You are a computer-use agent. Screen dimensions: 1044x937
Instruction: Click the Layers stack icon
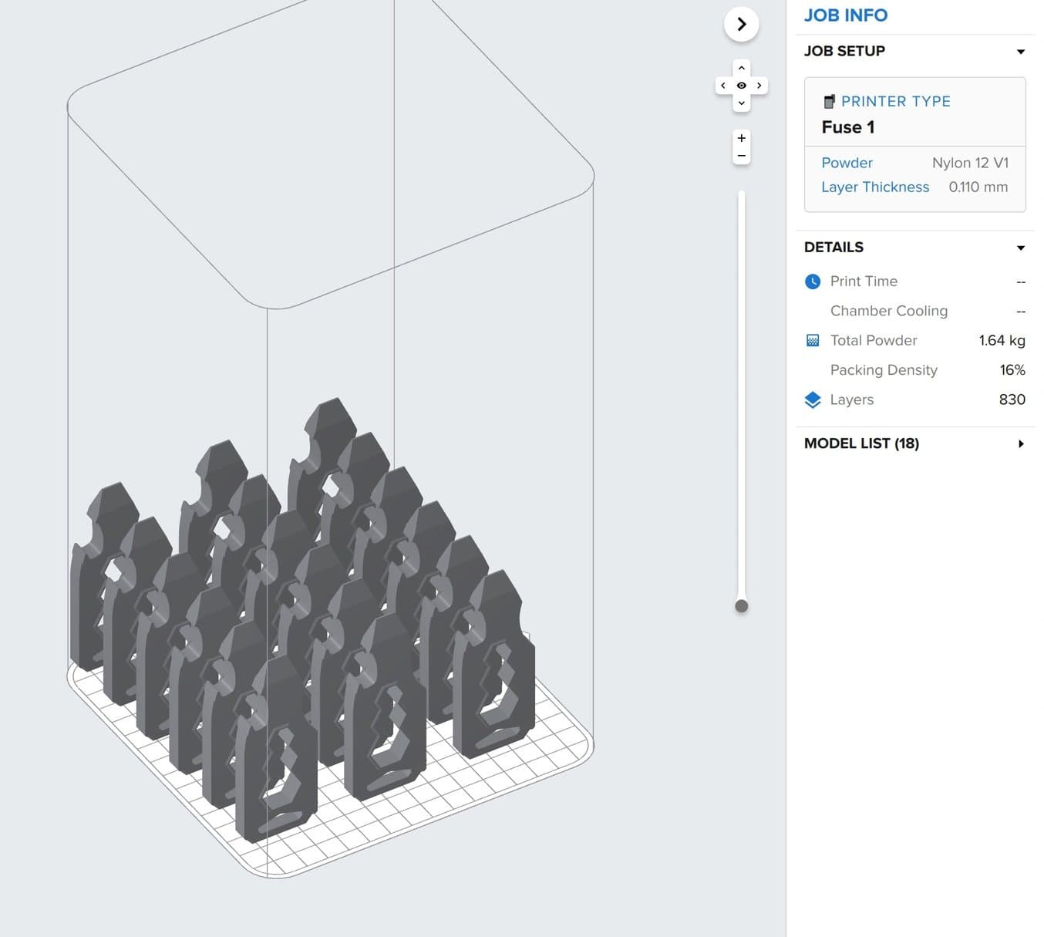tap(813, 399)
